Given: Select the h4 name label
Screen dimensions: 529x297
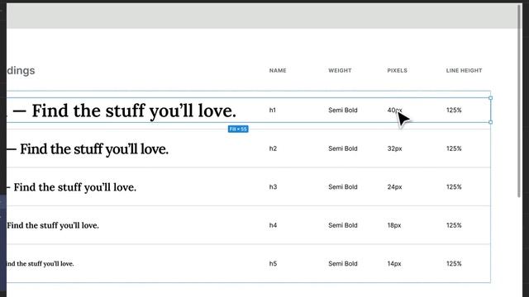Looking at the screenshot, I should pos(273,225).
